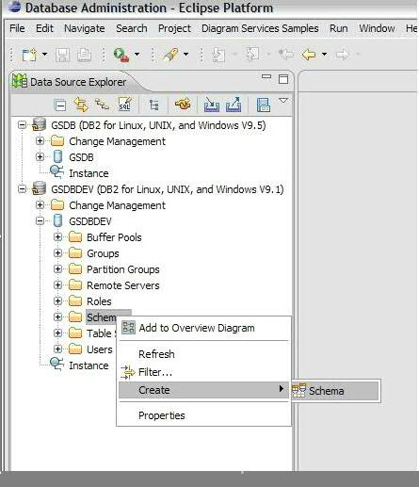Collapse the GSDBDEV connection node
419x487 pixels.
(x=22, y=189)
